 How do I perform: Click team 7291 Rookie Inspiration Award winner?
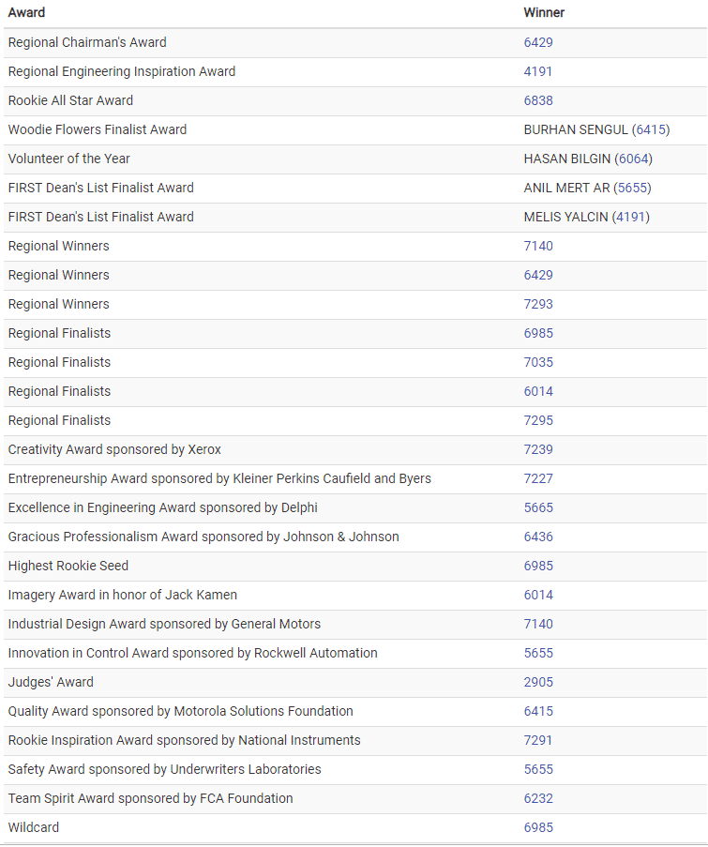[x=538, y=741]
